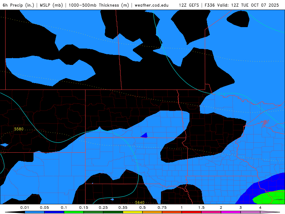This screenshot has width=285, height=214.
Task: Click the bright green precipitation area on the map
Action: [x=269, y=198]
